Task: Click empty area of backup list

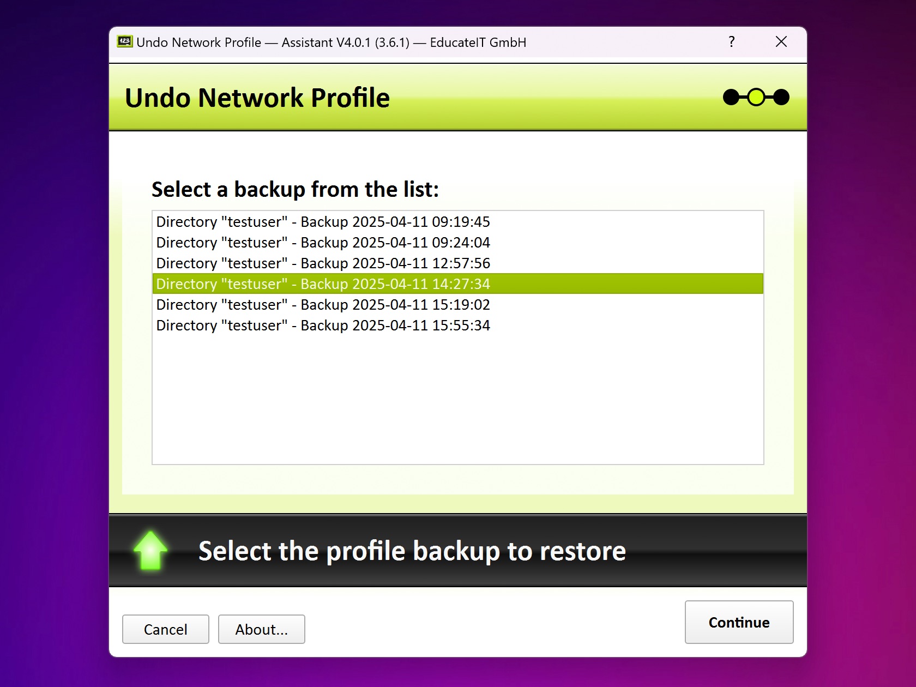Action: click(x=458, y=403)
